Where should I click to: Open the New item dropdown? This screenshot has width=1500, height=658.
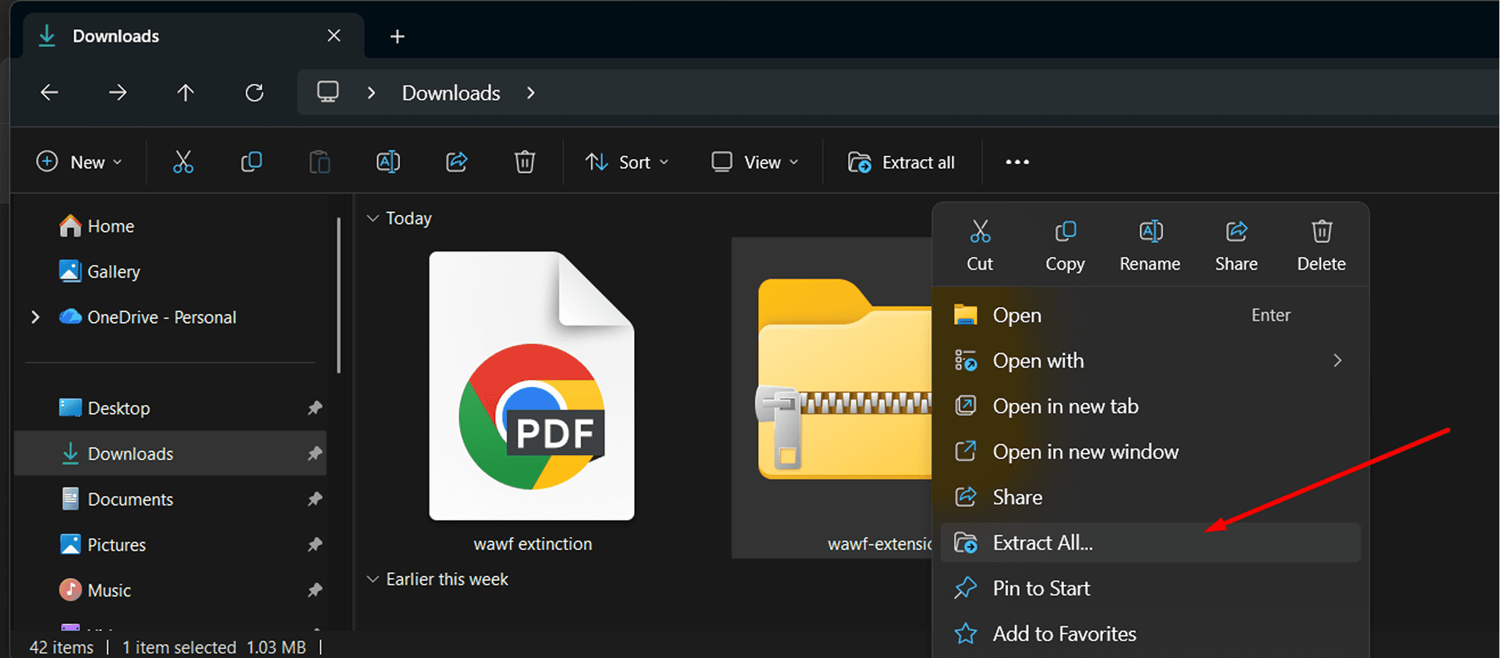(79, 162)
